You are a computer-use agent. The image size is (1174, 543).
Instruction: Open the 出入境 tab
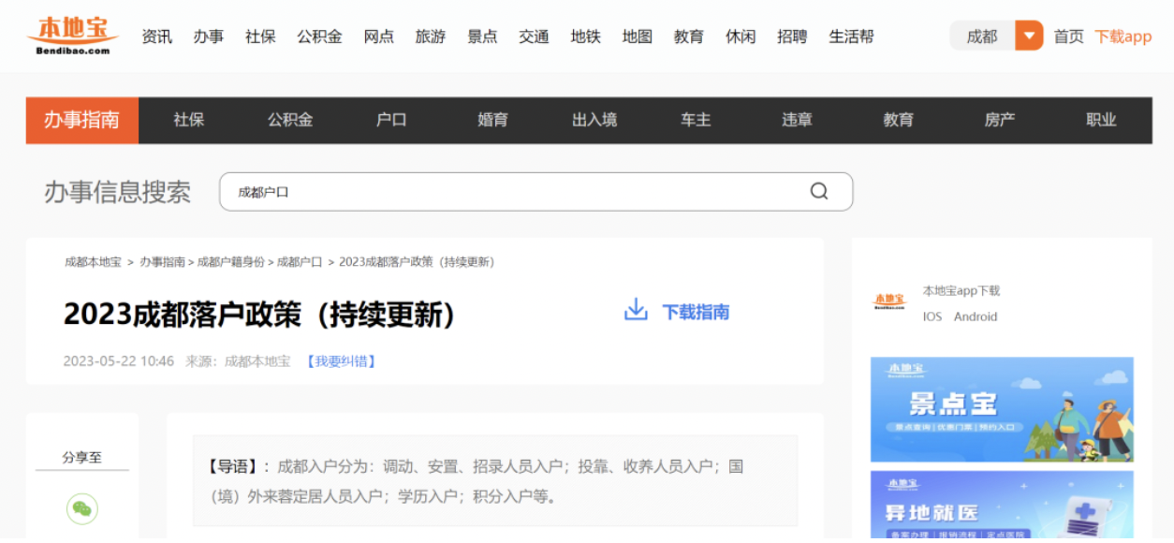tap(594, 120)
